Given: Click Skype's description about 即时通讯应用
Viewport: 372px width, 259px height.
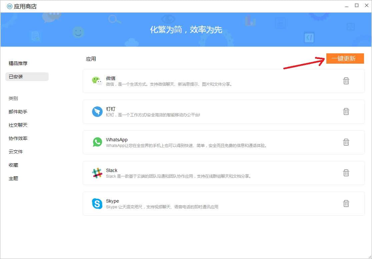Looking at the screenshot, I should 162,207.
